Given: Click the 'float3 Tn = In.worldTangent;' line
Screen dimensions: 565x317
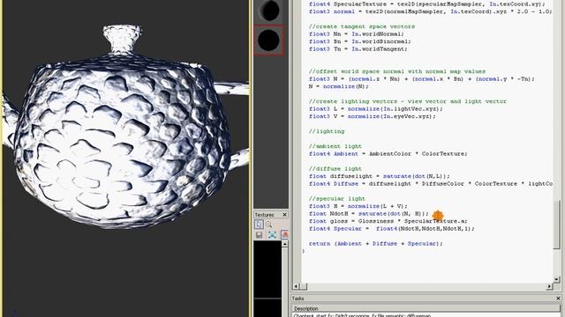Looking at the screenshot, I should (358, 49).
